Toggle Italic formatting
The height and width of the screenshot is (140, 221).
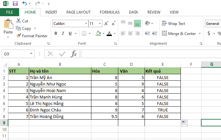pos(63,33)
